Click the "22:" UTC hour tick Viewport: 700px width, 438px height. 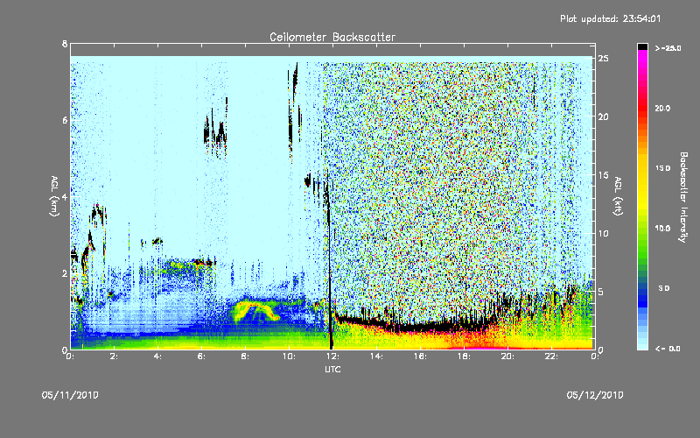coord(551,357)
